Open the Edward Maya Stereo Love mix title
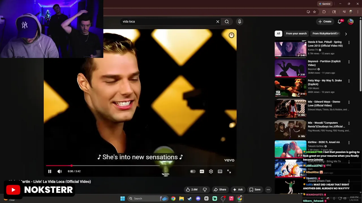The height and width of the screenshot is (203, 362). coord(324,103)
